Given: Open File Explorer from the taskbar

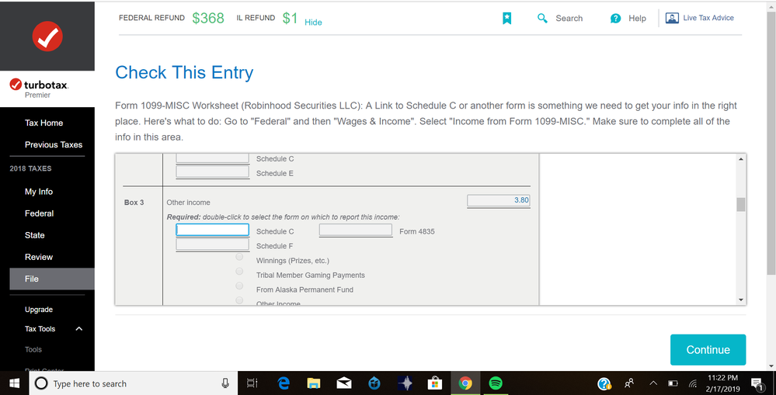Looking at the screenshot, I should [x=314, y=383].
